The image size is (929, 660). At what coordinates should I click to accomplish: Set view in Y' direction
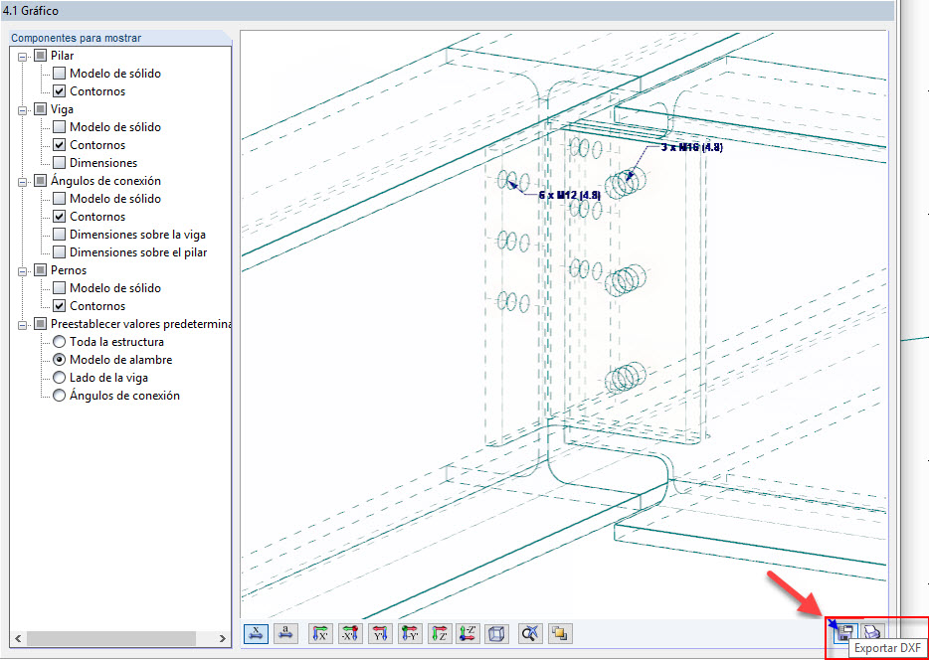tap(380, 634)
